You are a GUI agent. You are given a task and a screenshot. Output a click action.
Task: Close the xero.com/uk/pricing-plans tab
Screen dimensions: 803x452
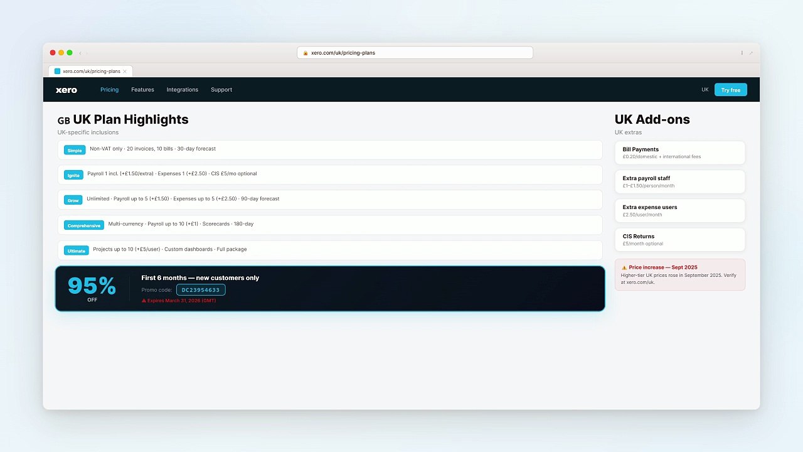[x=125, y=72]
